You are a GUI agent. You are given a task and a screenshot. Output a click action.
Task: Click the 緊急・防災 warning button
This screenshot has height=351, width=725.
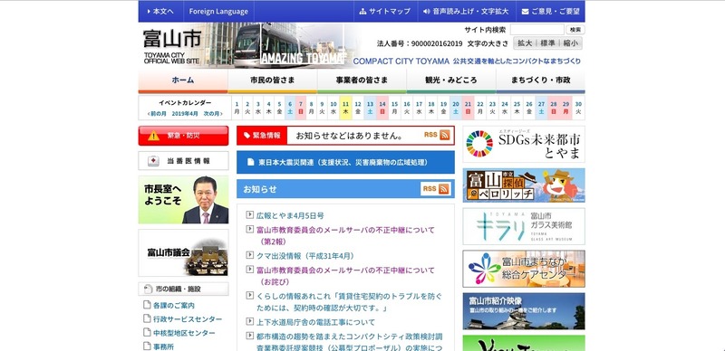click(183, 136)
